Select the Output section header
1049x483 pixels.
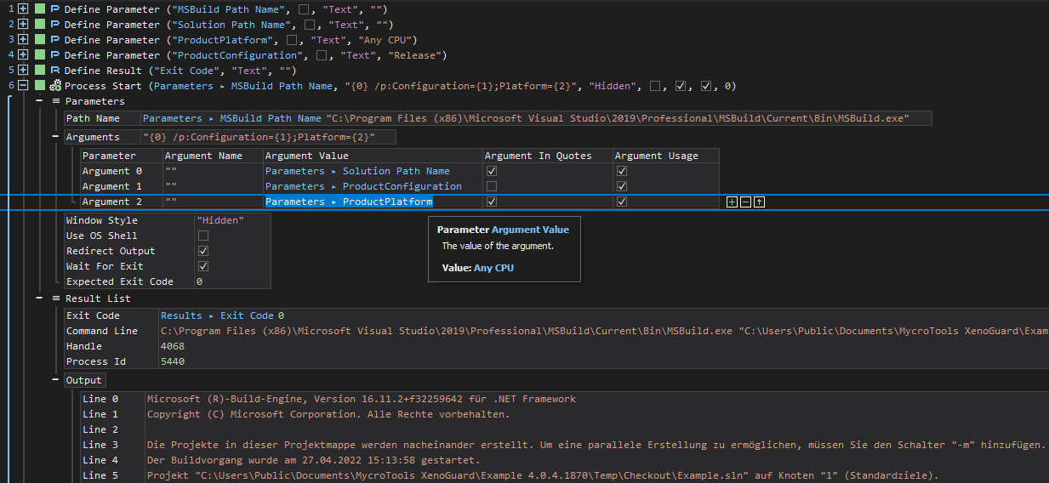point(84,380)
